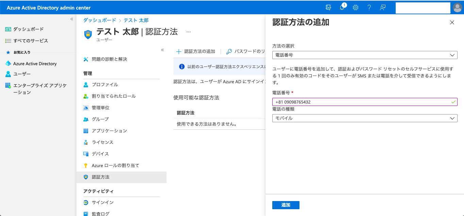Collapse the user resource menu pane
This screenshot has width=464, height=216.
point(162,50)
